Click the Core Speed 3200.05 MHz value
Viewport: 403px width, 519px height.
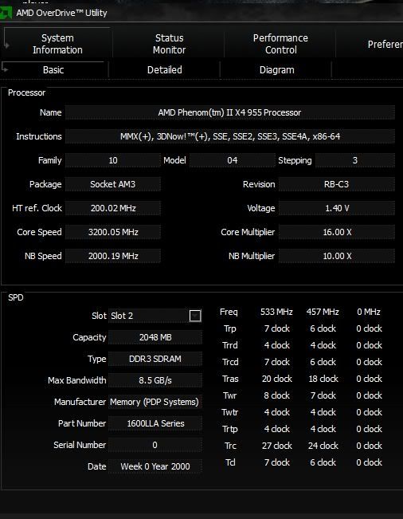point(113,232)
